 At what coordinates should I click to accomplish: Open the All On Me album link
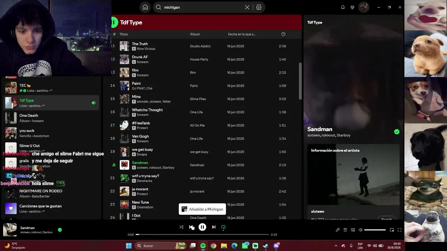point(197,125)
